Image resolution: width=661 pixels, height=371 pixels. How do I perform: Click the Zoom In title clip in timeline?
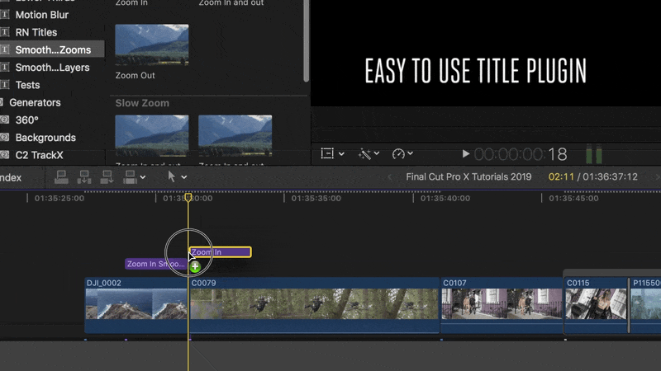click(x=220, y=252)
